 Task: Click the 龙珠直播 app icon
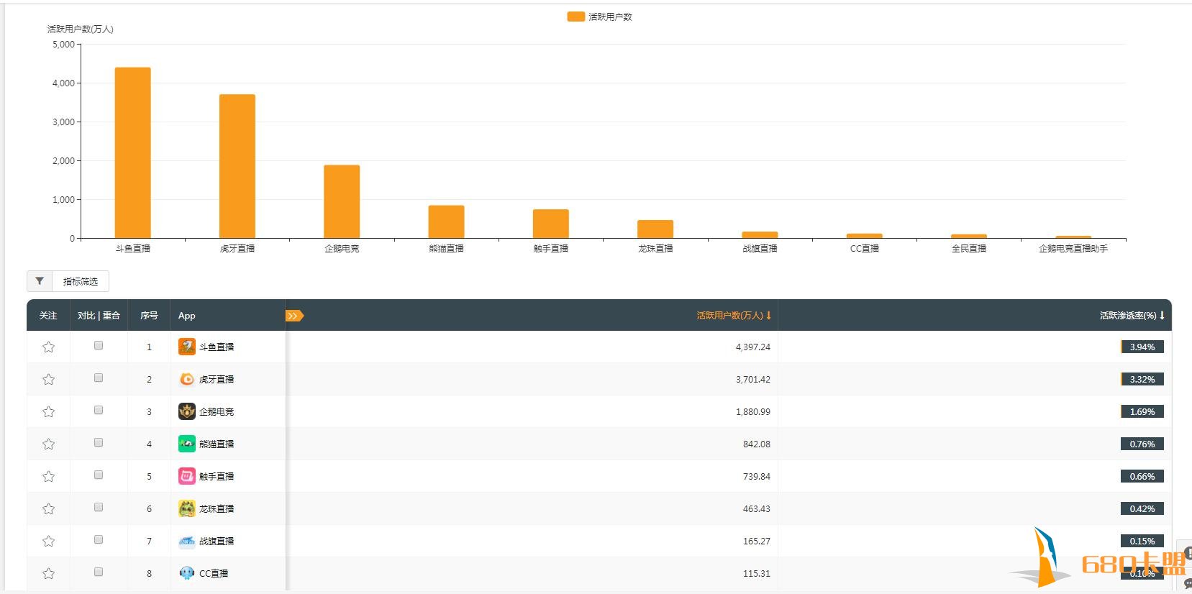(x=187, y=508)
